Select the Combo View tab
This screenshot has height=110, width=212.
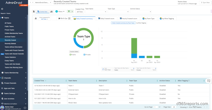[x=43, y=12]
